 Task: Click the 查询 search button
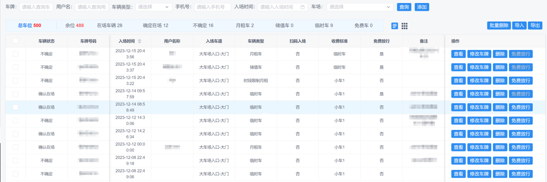point(404,7)
